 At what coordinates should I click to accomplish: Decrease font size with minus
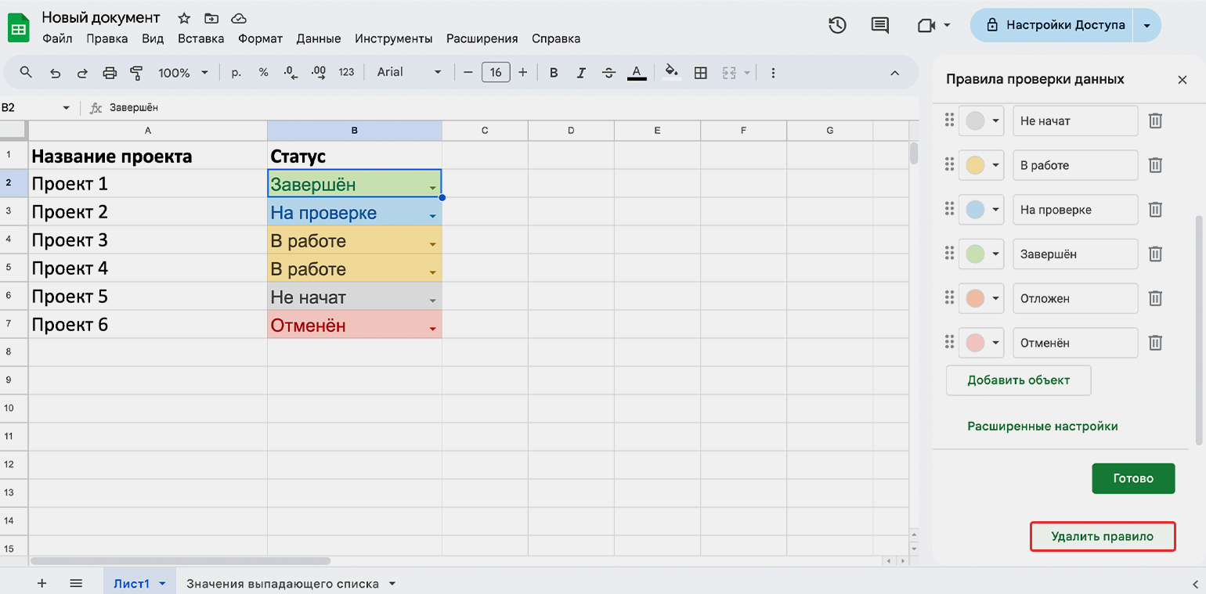468,72
